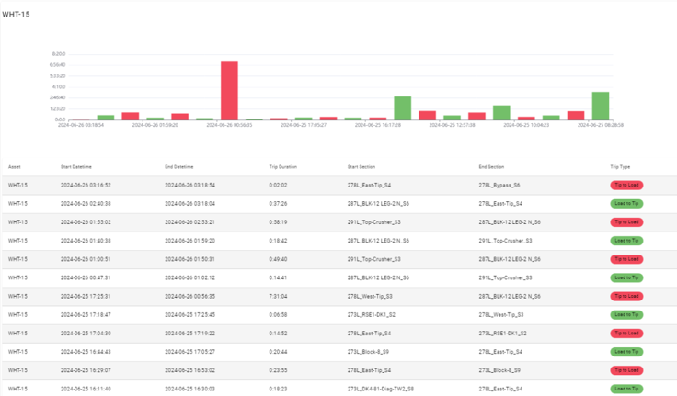
Task: Click 287L_BLK-12 LEG-2 N_S6 end section in 7:31:04 row
Action: pyautogui.click(x=510, y=297)
